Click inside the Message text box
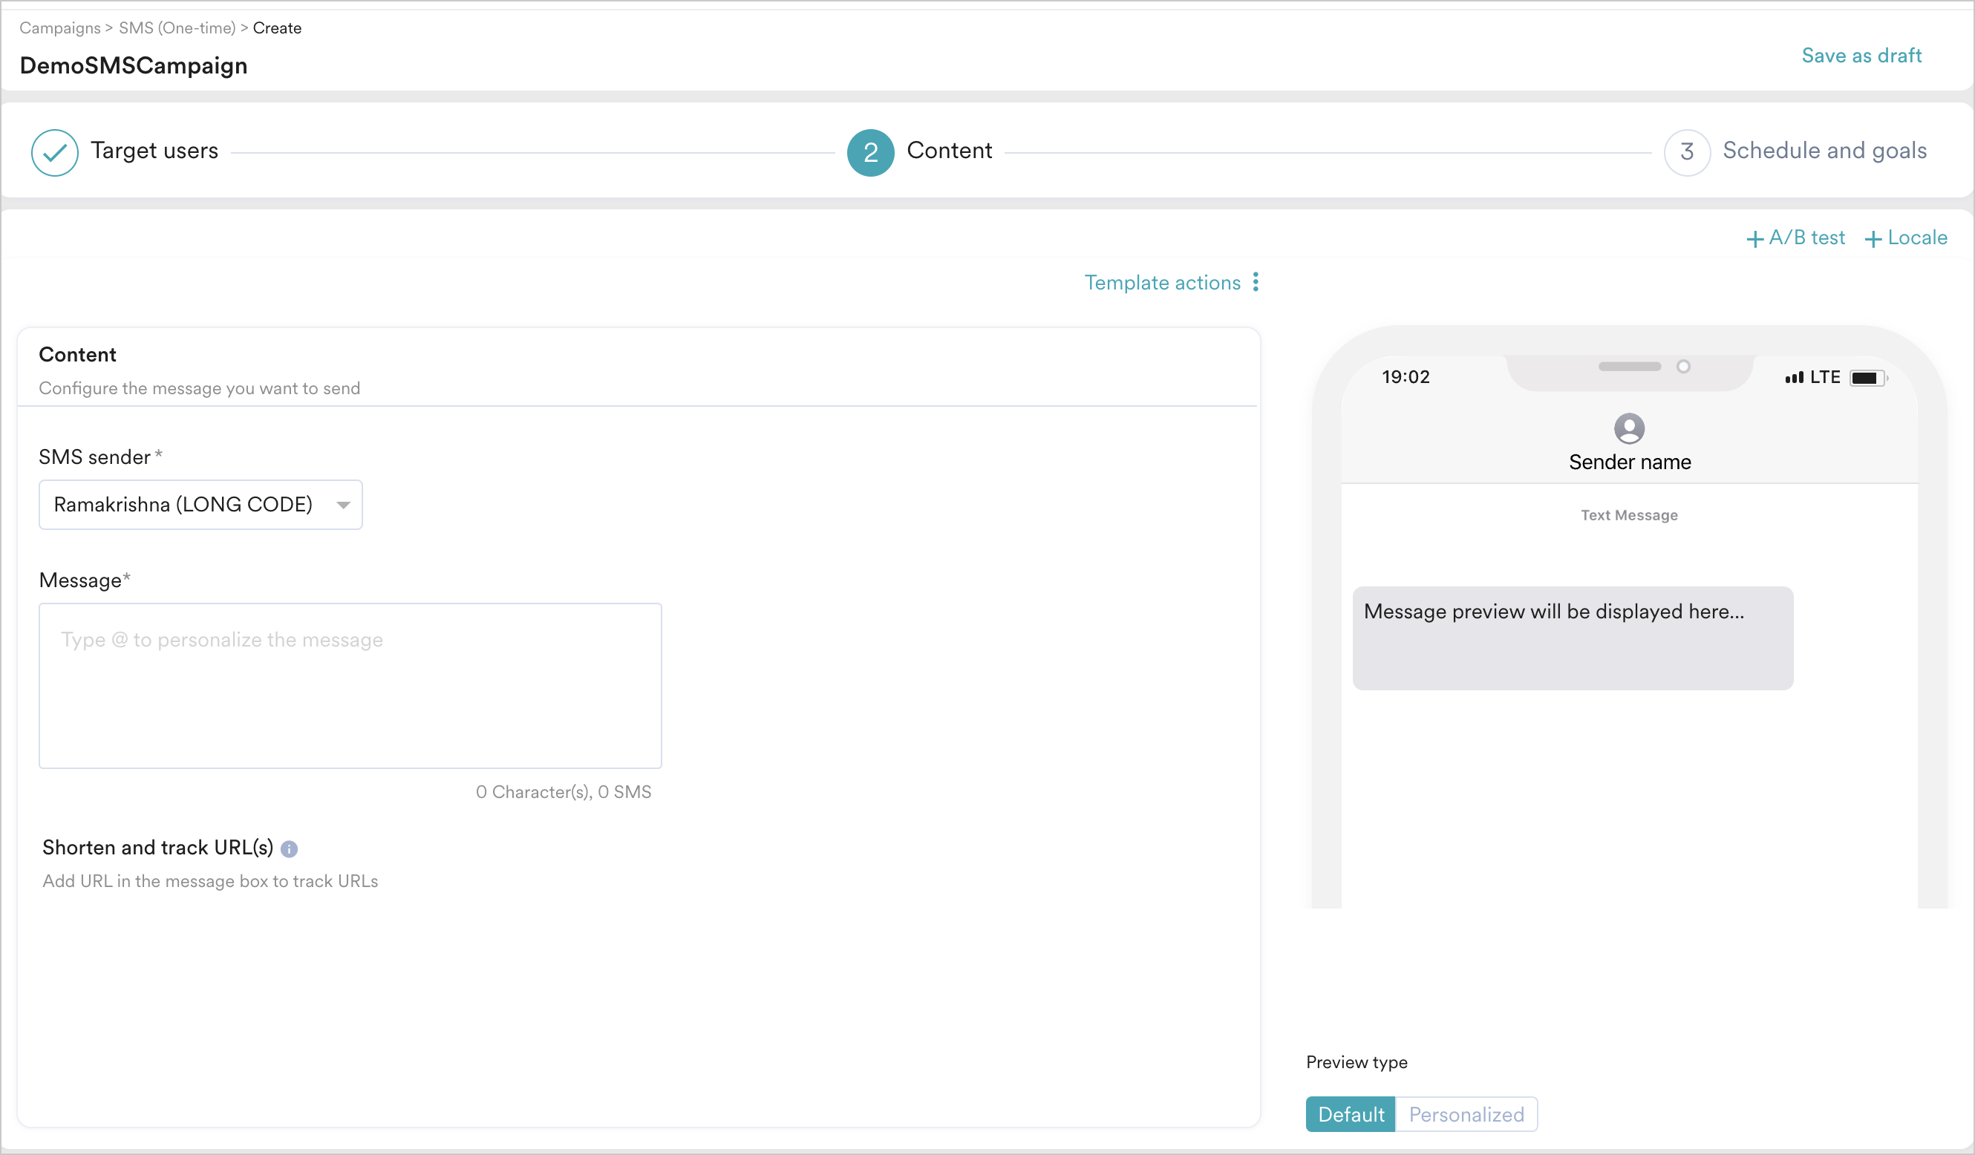Viewport: 1975px width, 1155px height. tap(350, 687)
